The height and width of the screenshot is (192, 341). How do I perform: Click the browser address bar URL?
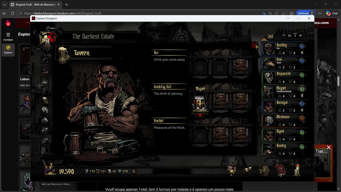point(62,13)
